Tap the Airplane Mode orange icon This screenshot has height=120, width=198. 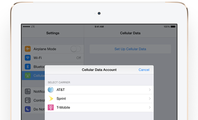coord(28,49)
